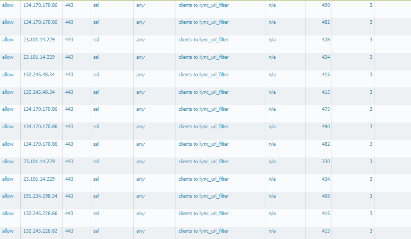Click 415 bytes in the 132.245.226.66 row
The image size is (411, 239).
(326, 214)
